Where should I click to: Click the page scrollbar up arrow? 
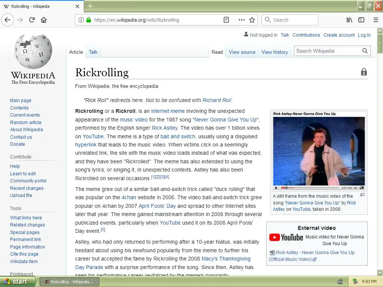tap(380, 31)
